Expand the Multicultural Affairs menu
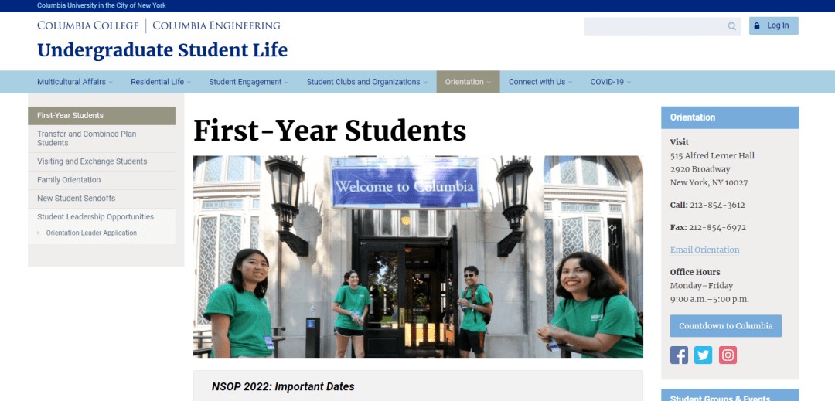 point(75,82)
